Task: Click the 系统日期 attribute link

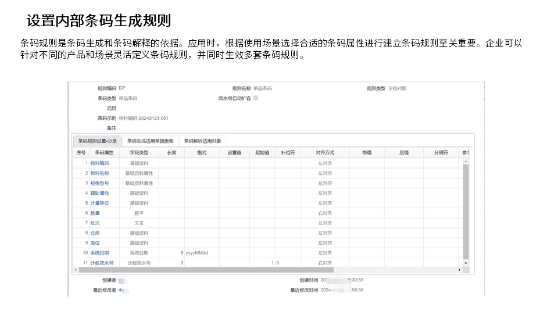Action: point(99,253)
